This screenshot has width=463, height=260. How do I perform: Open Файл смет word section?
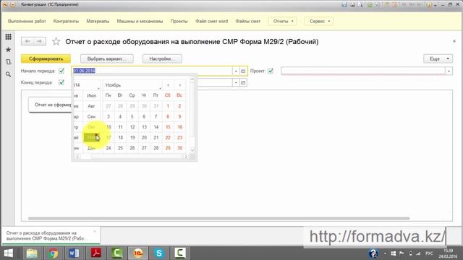(212, 21)
